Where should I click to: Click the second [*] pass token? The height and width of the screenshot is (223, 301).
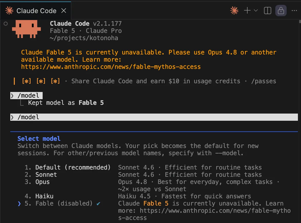click(41, 81)
